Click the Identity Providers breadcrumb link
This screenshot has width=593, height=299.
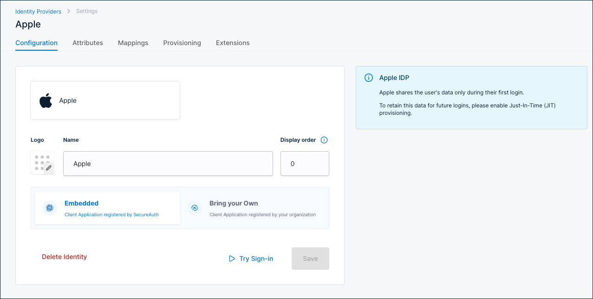tap(38, 11)
